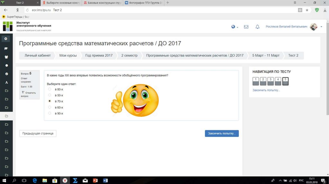Click РУС language indicator in tray

(x=301, y=180)
